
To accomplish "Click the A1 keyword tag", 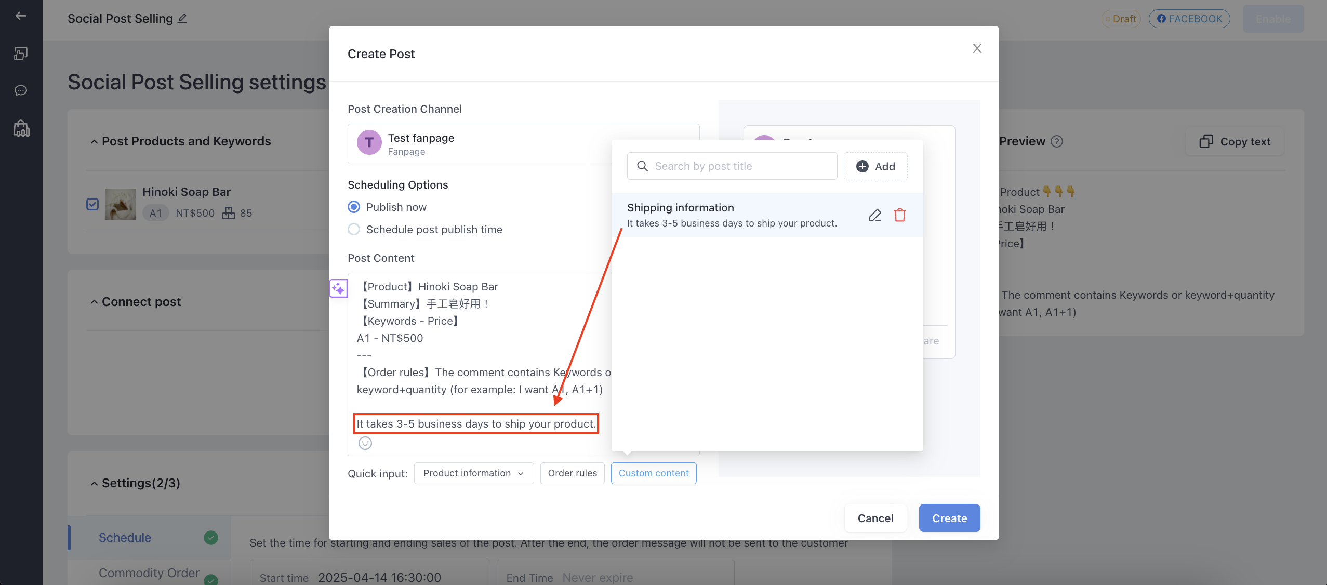I will coord(155,213).
